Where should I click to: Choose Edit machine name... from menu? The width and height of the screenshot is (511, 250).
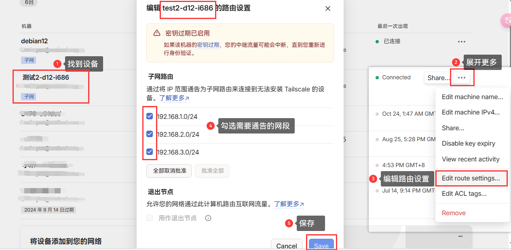(472, 97)
